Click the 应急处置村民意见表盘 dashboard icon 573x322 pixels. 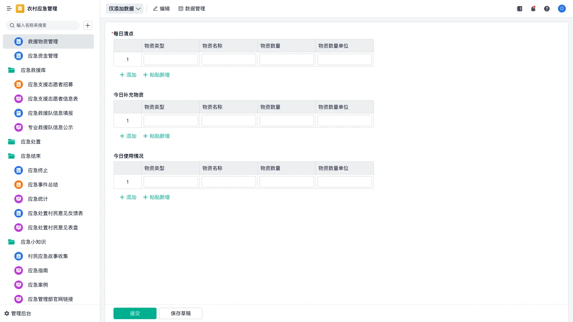click(x=19, y=228)
